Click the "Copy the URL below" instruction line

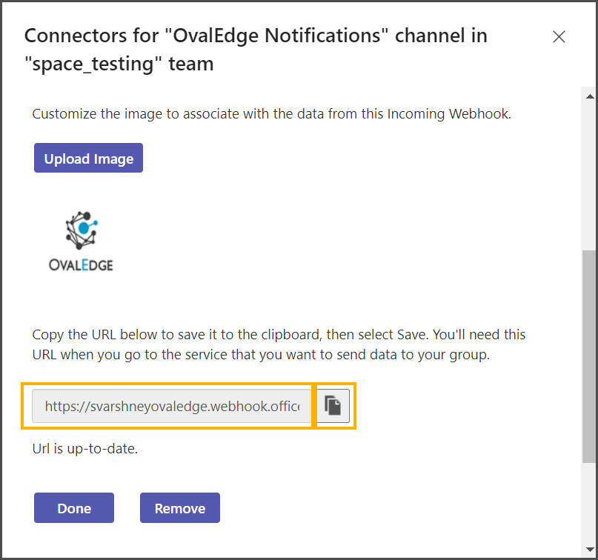point(279,334)
